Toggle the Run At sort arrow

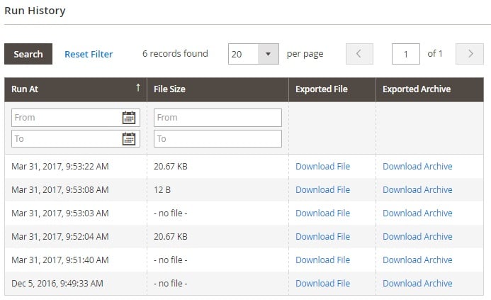coord(138,88)
